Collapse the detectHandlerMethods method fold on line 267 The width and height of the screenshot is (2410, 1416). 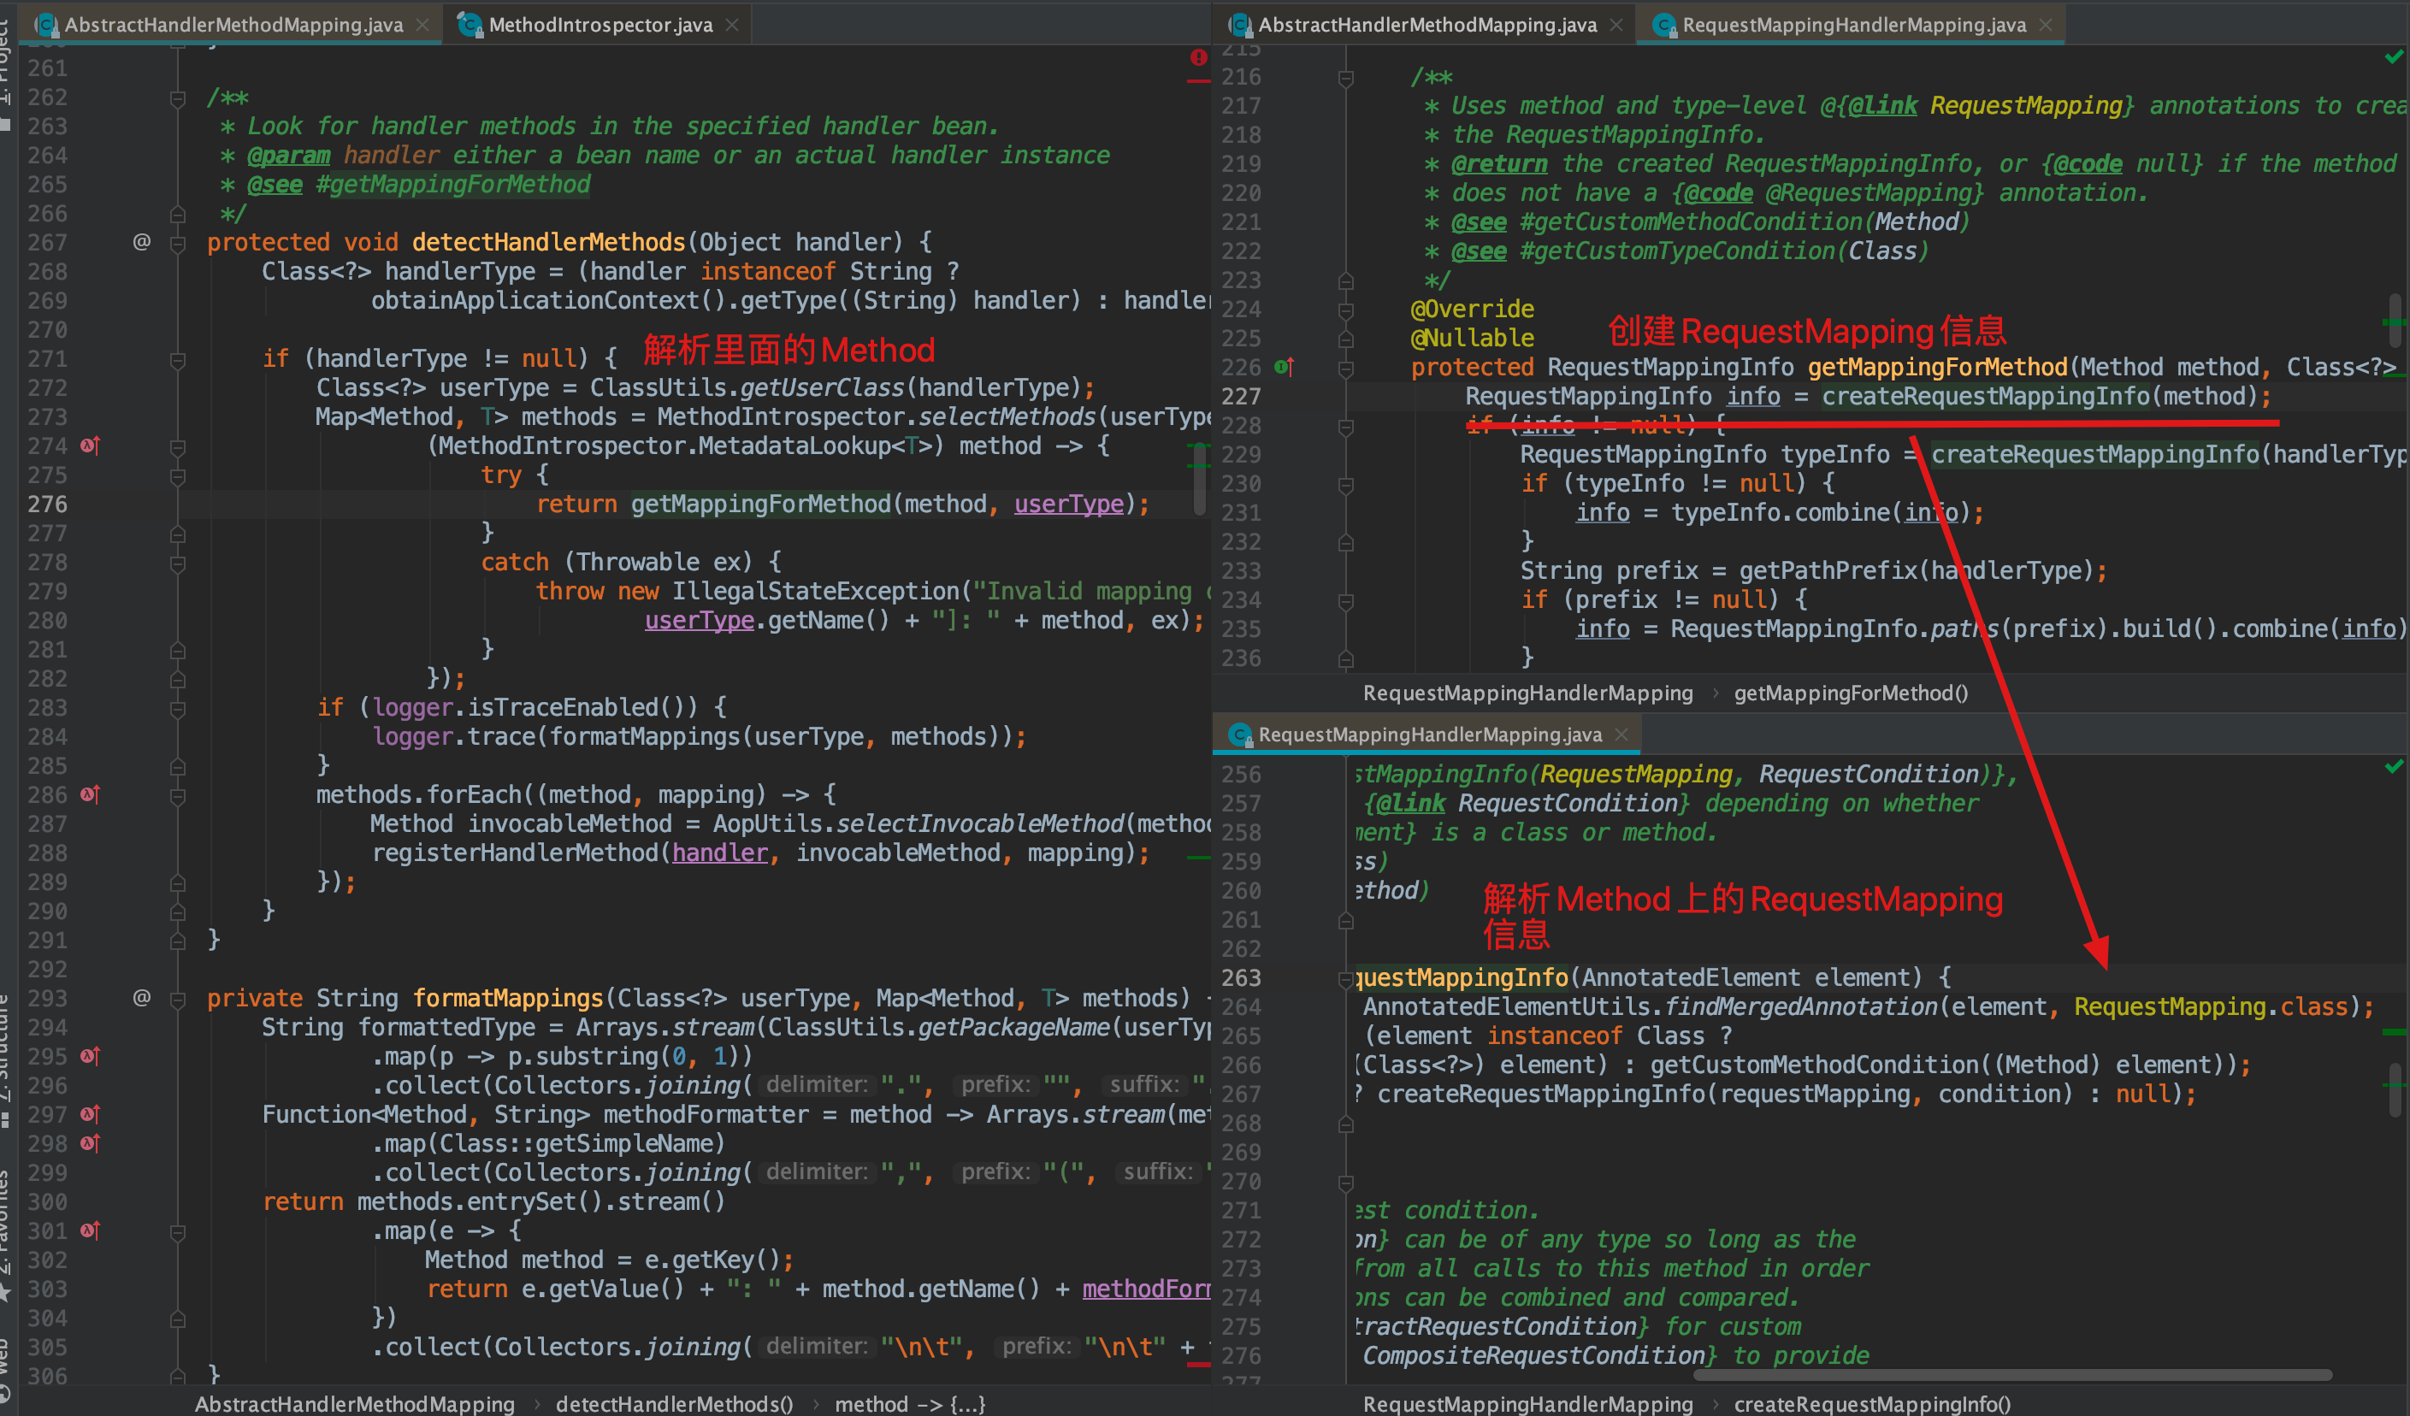tap(178, 244)
